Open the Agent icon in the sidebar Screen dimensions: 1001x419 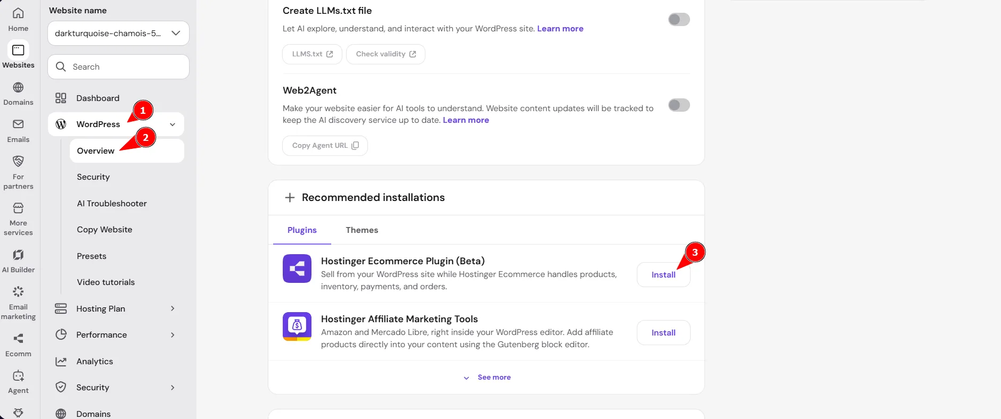pyautogui.click(x=18, y=376)
